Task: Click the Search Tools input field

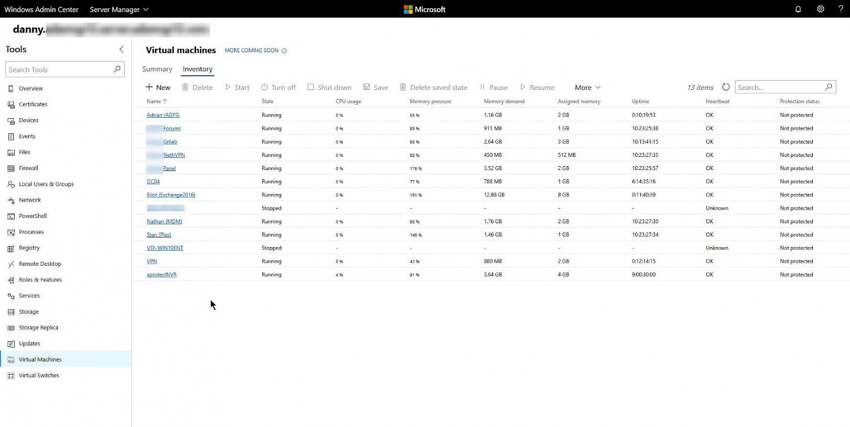Action: (65, 69)
